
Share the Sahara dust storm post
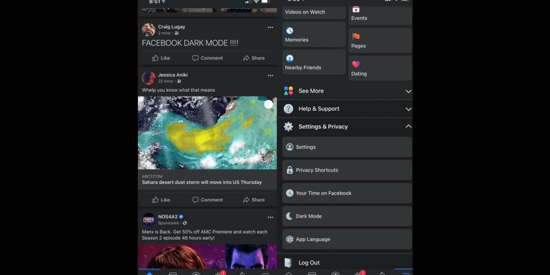click(x=254, y=200)
